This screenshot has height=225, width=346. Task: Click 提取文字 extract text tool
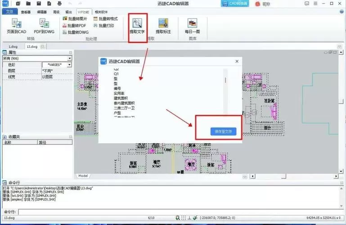coord(137,26)
